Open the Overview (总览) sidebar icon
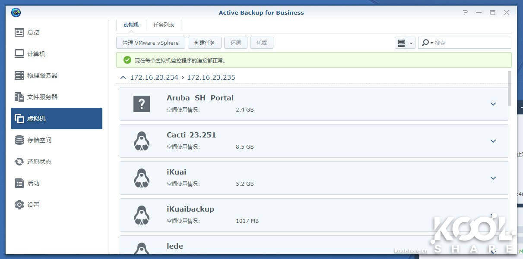The width and height of the screenshot is (523, 259). tap(19, 32)
